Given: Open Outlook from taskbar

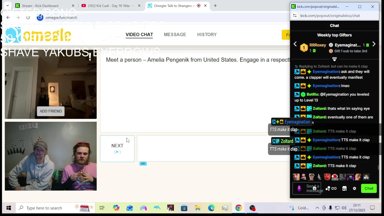Looking at the screenshot, I should coord(130,208).
